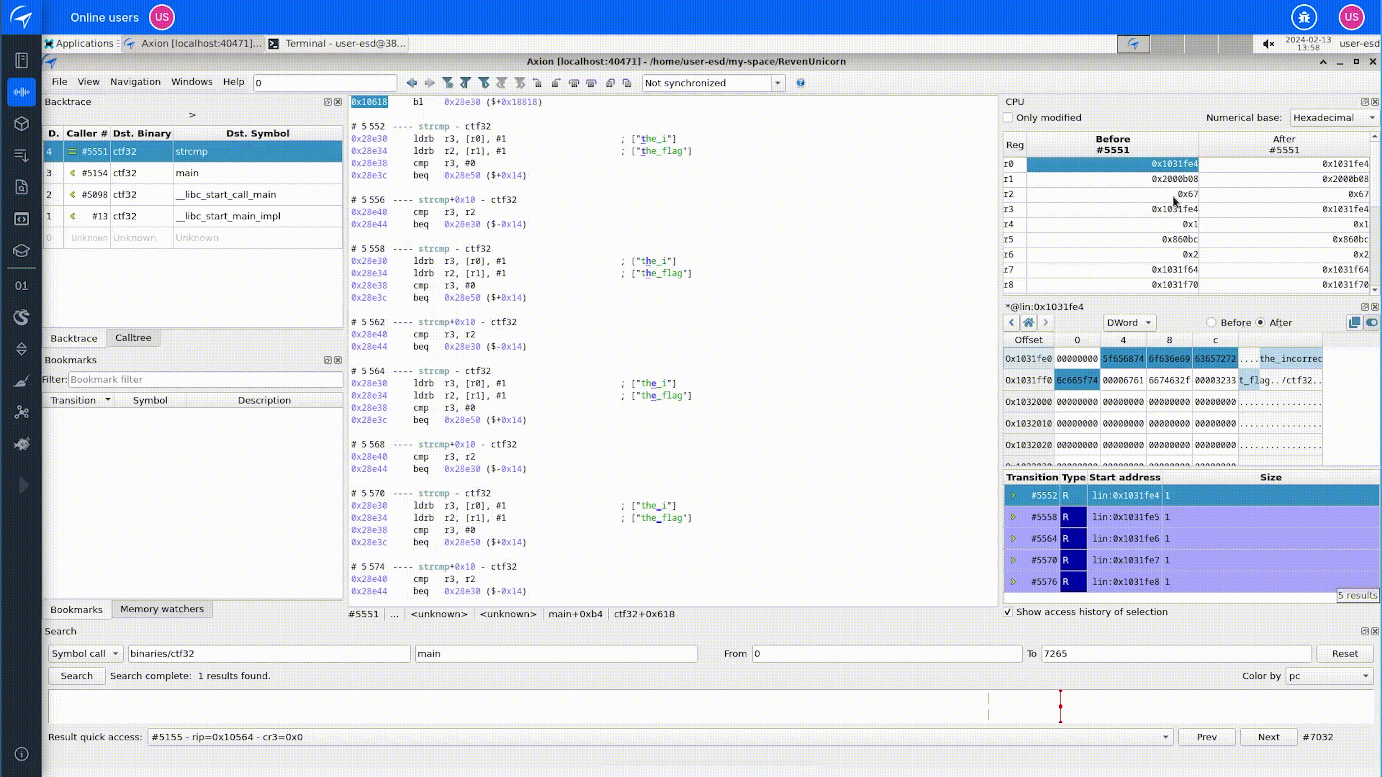Toggle the Only modified checkbox in CPU panel
The width and height of the screenshot is (1382, 777).
tap(1008, 117)
